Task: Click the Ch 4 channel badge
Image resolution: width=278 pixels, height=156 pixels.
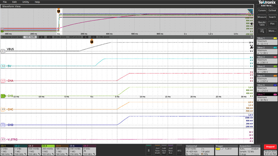Action: coord(48,150)
